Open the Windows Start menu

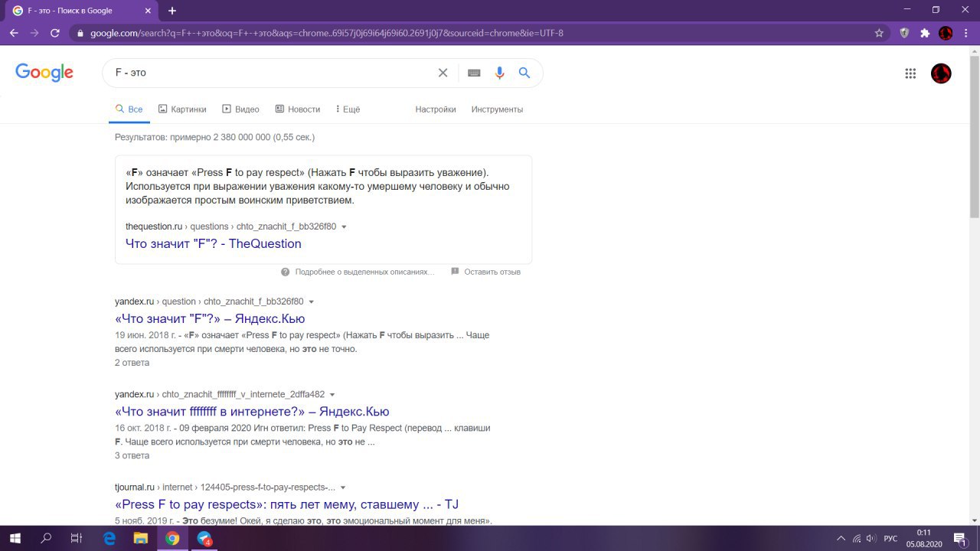click(x=15, y=538)
